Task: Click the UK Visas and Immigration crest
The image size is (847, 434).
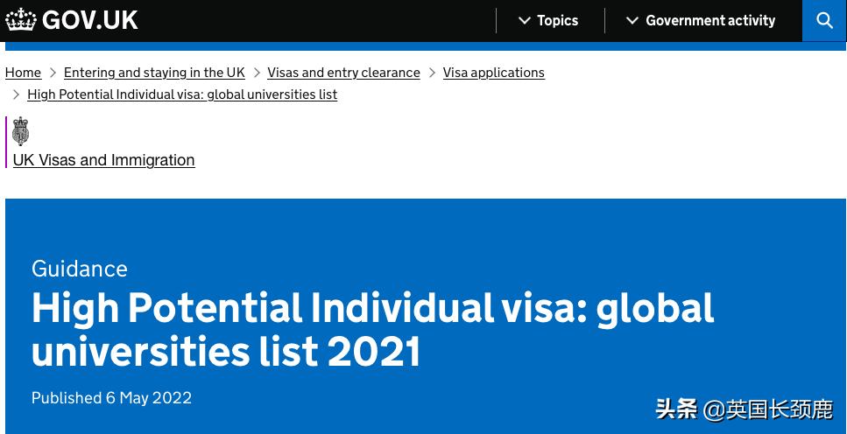Action: [21, 131]
